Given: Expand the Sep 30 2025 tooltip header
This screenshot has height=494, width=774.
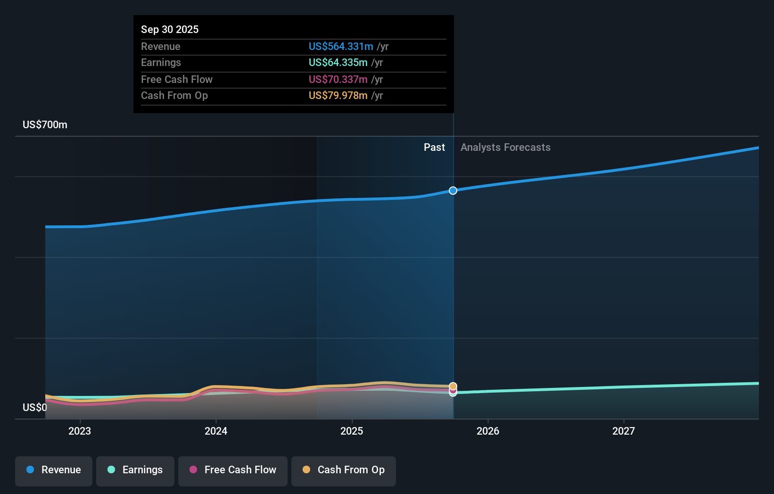Looking at the screenshot, I should click(170, 29).
